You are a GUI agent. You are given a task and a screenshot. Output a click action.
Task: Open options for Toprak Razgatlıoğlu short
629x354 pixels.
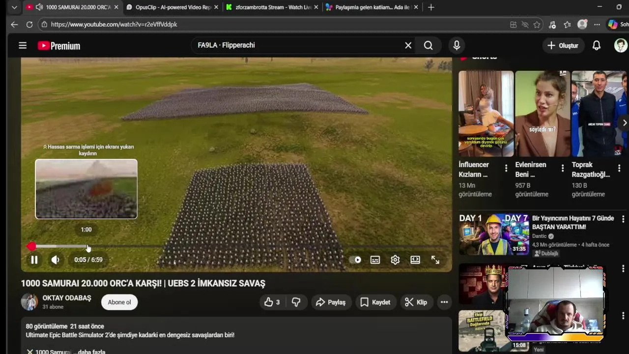(619, 168)
